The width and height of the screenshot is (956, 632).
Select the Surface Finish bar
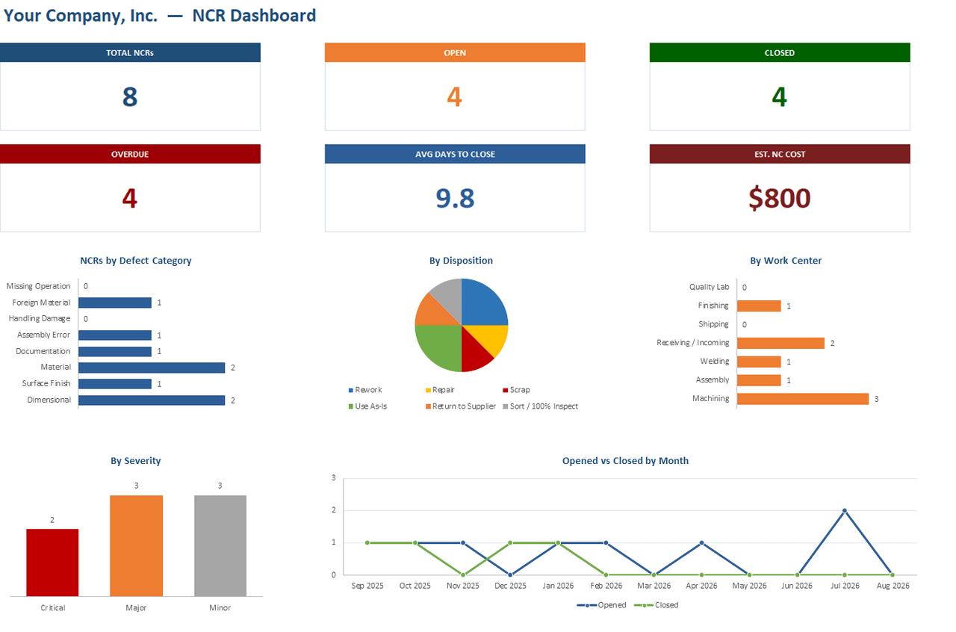(x=115, y=384)
